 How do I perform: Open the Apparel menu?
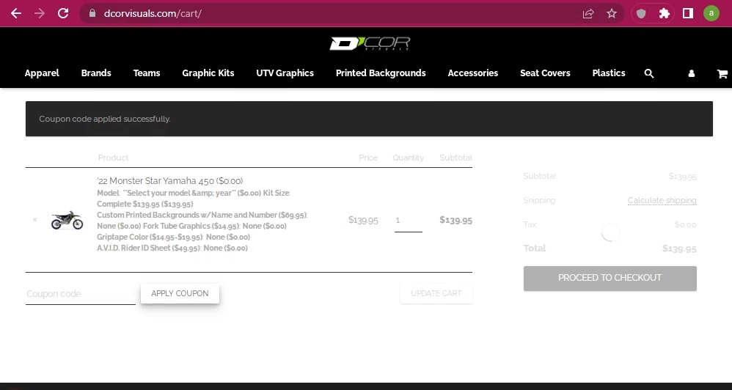coord(42,73)
